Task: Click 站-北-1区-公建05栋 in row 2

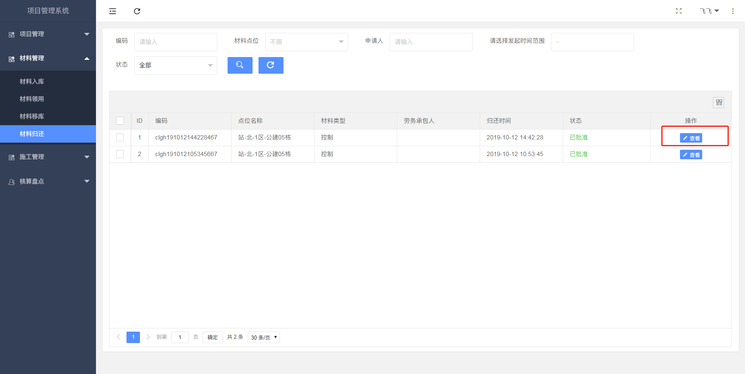Action: click(x=264, y=154)
